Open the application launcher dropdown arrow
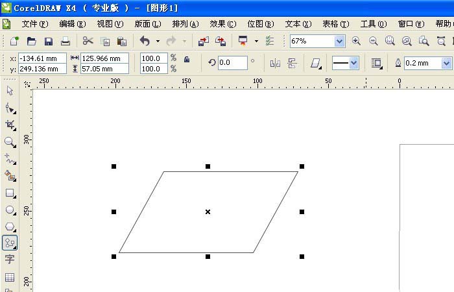Viewport: 454px width, 292px height. [x=256, y=41]
